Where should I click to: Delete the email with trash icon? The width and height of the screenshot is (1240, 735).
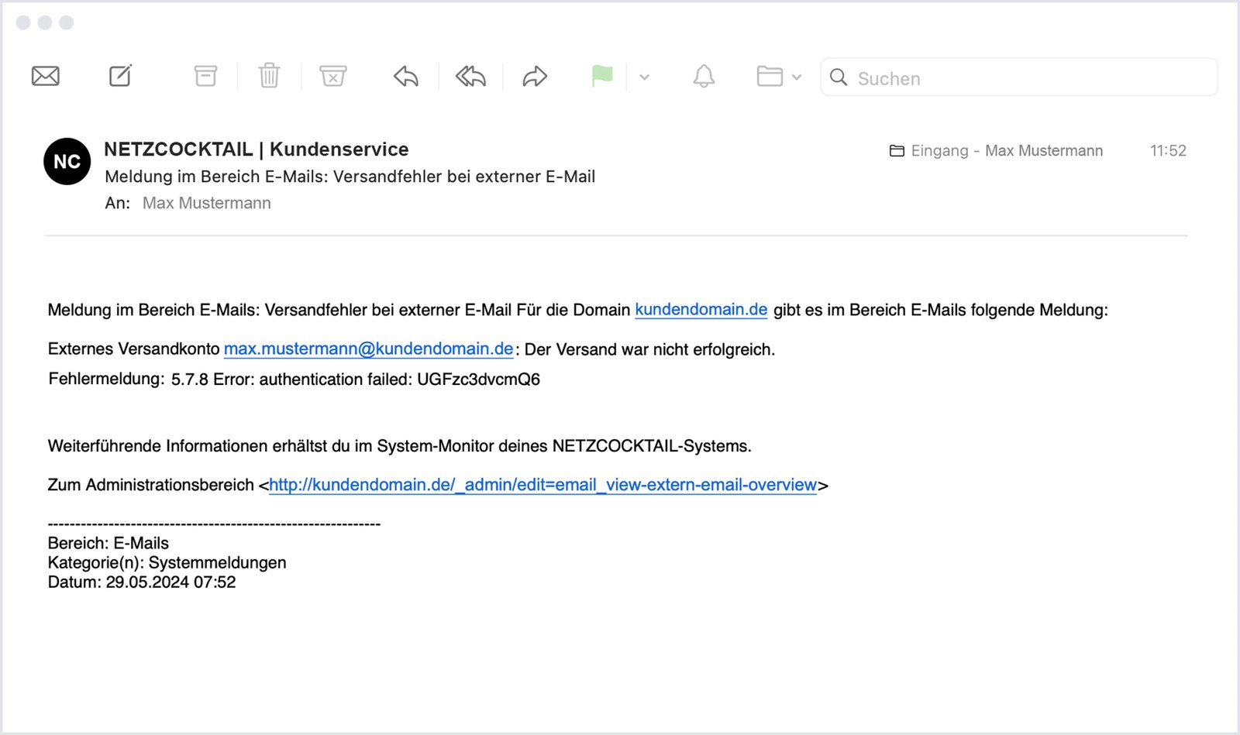(269, 76)
